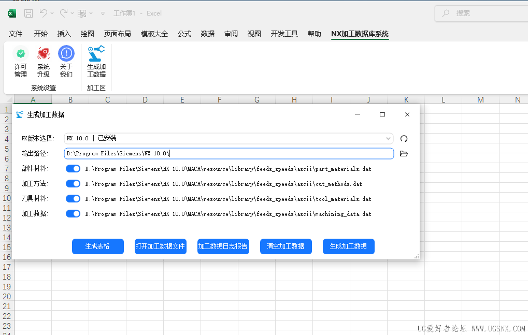Viewport: 528px width, 335px height.
Task: Open the Undo history dropdown arrow
Action: click(x=53, y=13)
